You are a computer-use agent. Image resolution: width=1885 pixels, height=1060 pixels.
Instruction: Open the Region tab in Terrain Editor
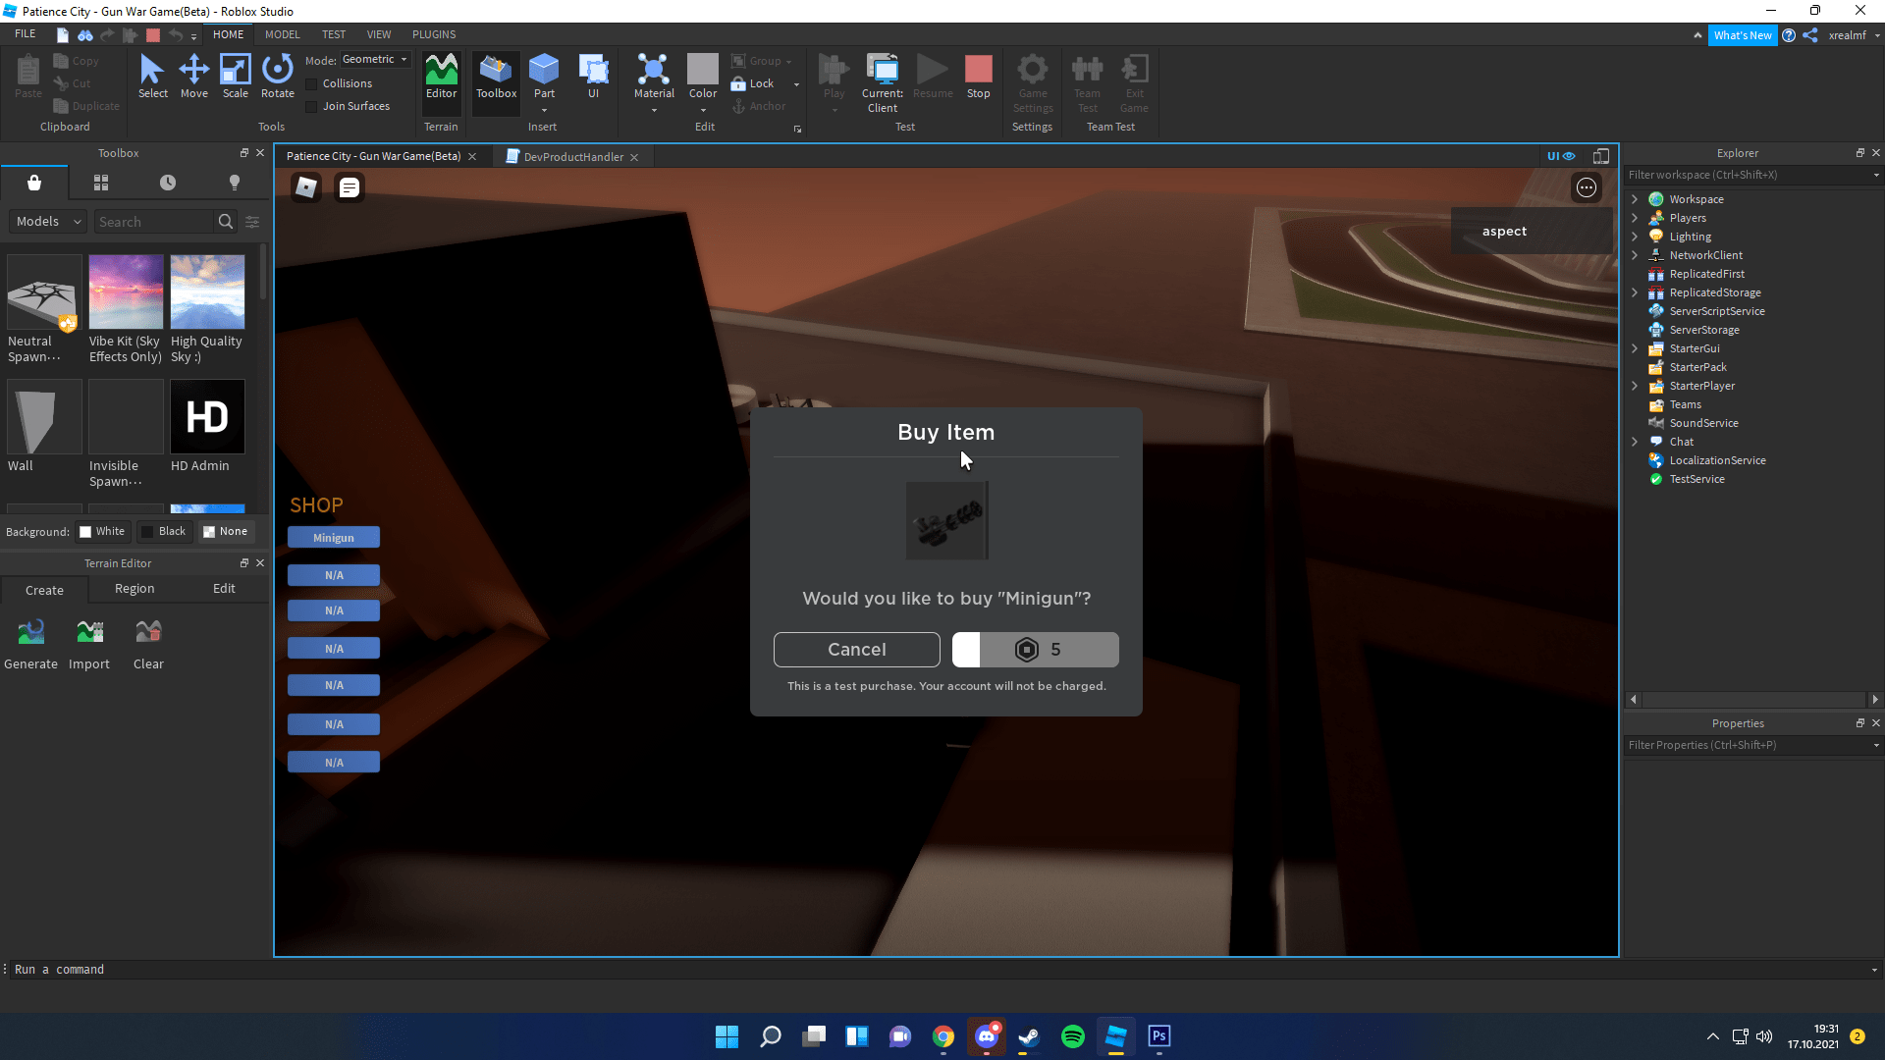(135, 589)
